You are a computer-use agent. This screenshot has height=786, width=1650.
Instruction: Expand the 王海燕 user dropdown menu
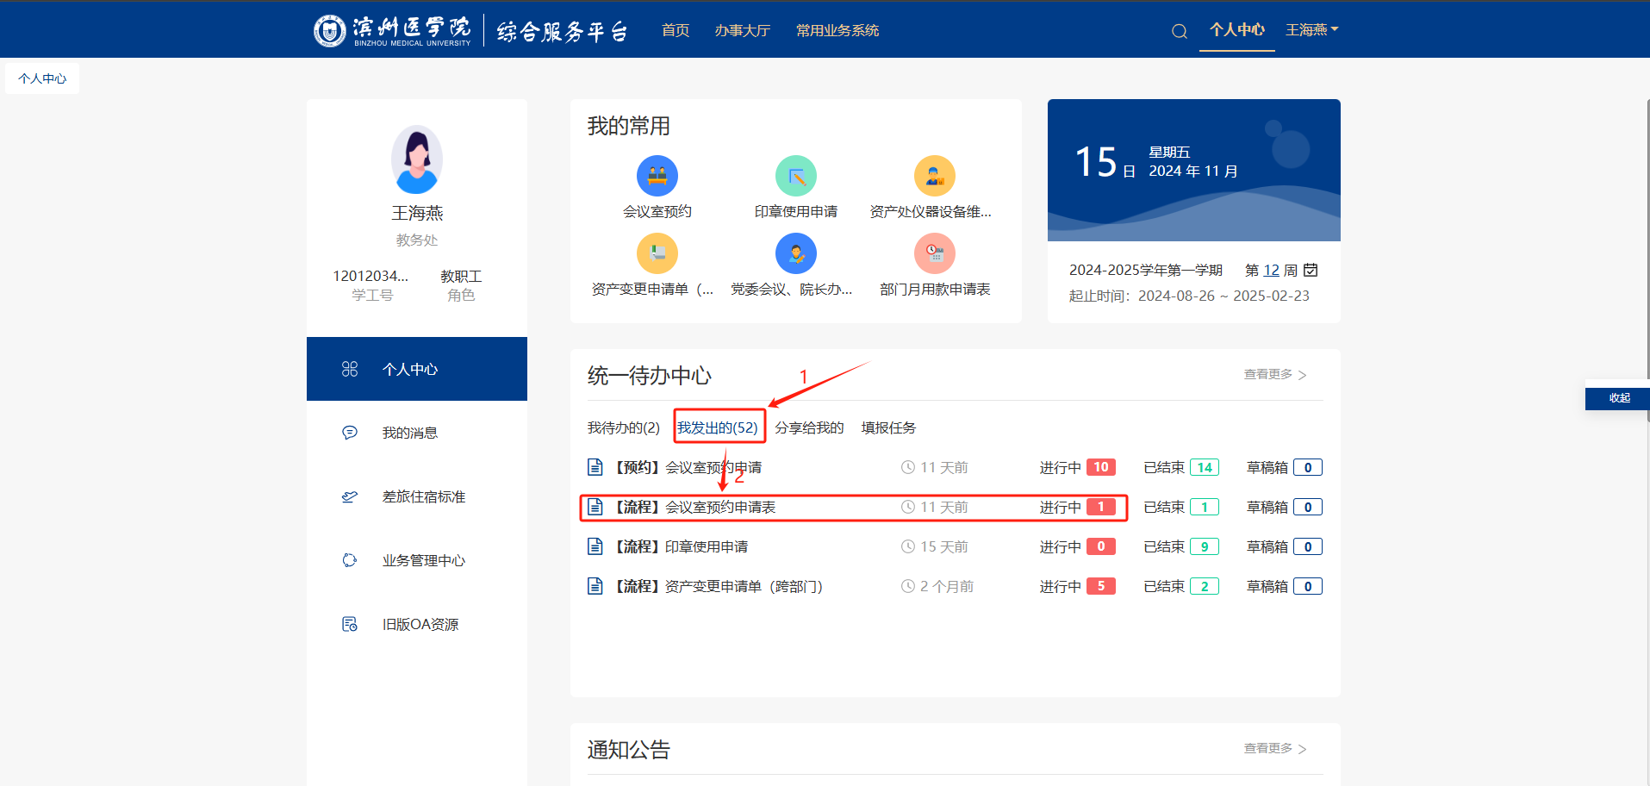pos(1311,30)
